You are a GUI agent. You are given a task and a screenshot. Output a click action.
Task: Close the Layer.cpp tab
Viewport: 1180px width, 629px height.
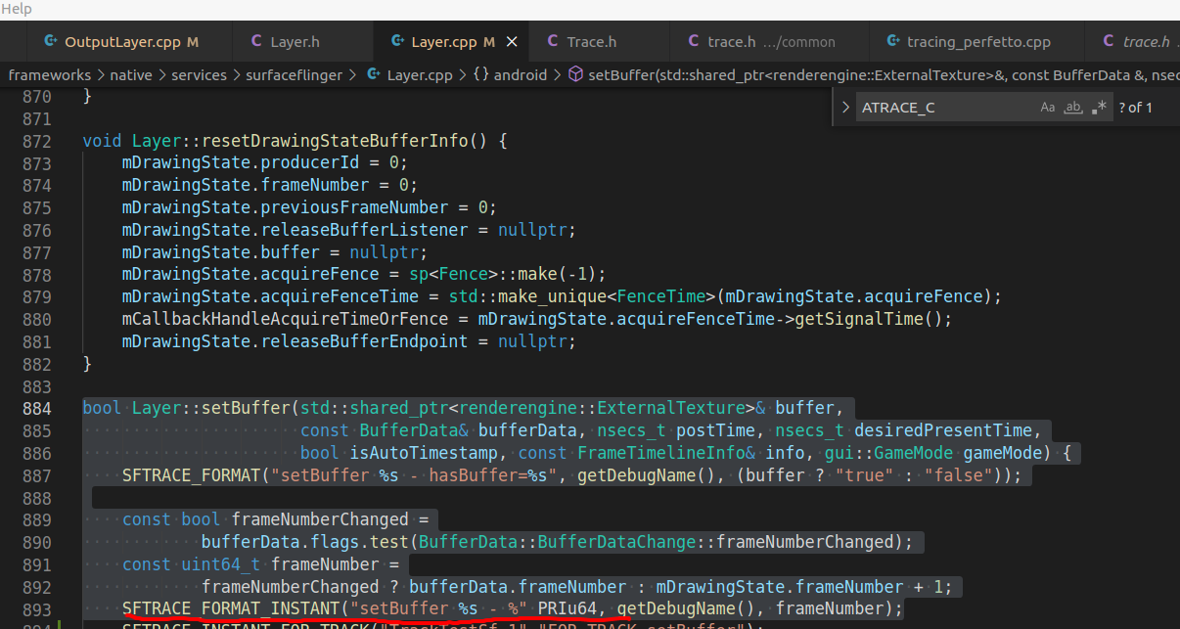[x=511, y=42]
